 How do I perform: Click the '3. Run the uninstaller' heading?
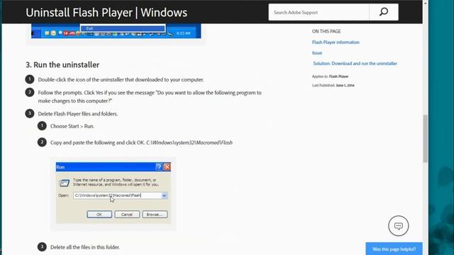[62, 64]
